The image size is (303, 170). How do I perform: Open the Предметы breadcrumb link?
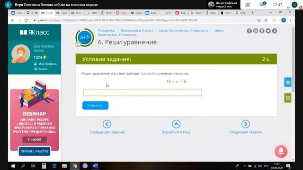coord(106,30)
